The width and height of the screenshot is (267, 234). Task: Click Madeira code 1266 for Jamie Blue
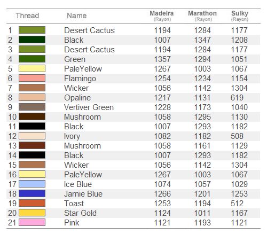[x=162, y=194]
